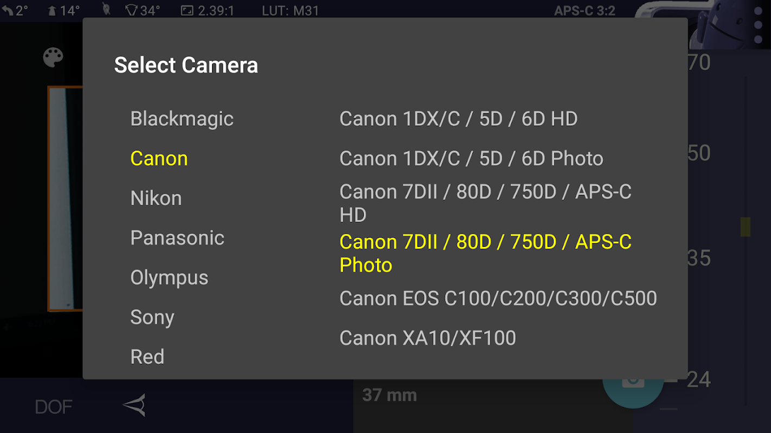Select Canon 7DII / 80D / 750D / APS-C HD
The width and height of the screenshot is (771, 433).
(485, 203)
